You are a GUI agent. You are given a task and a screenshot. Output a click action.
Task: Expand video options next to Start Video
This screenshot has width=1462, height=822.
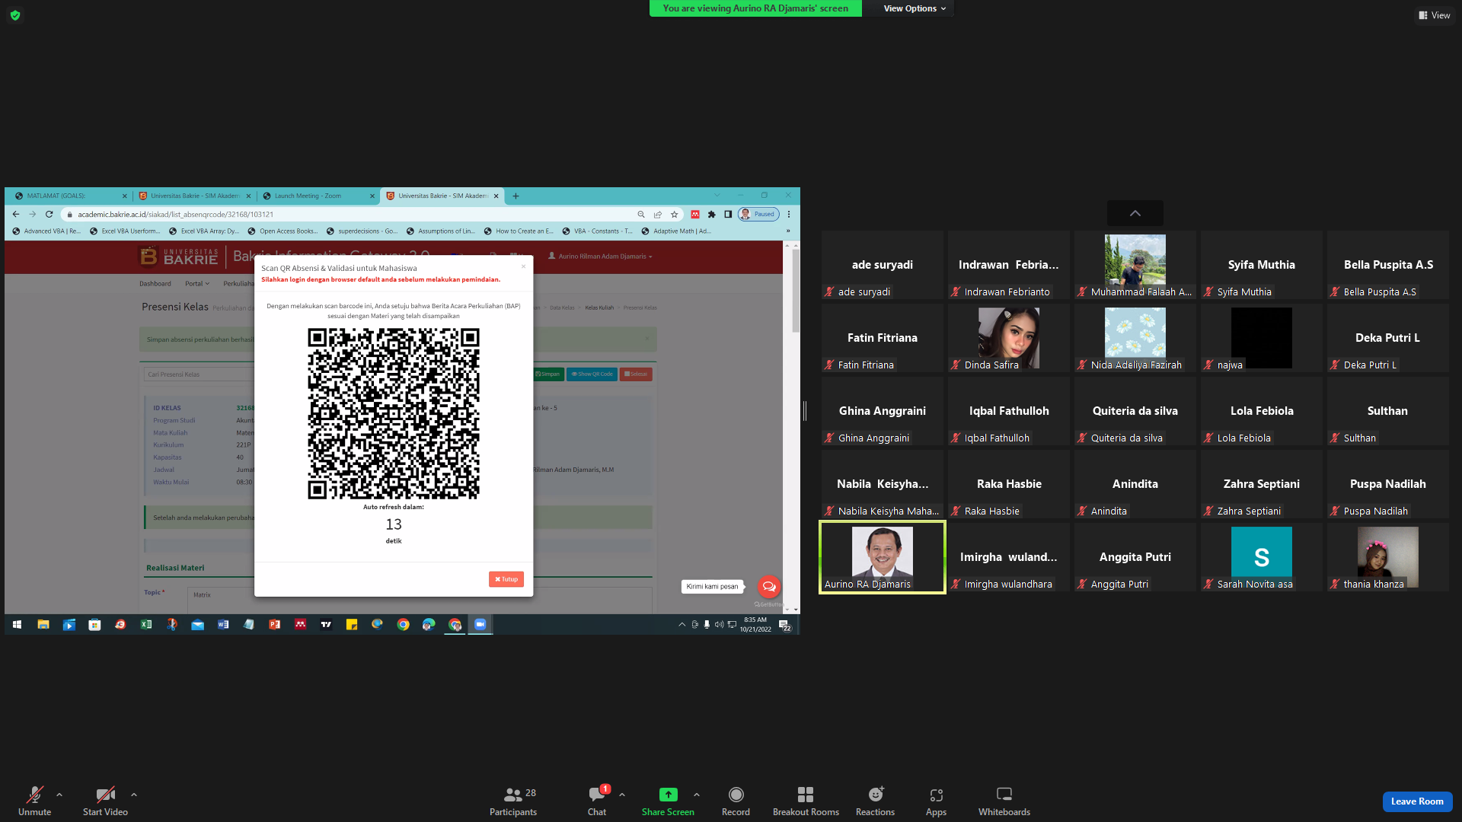point(134,795)
